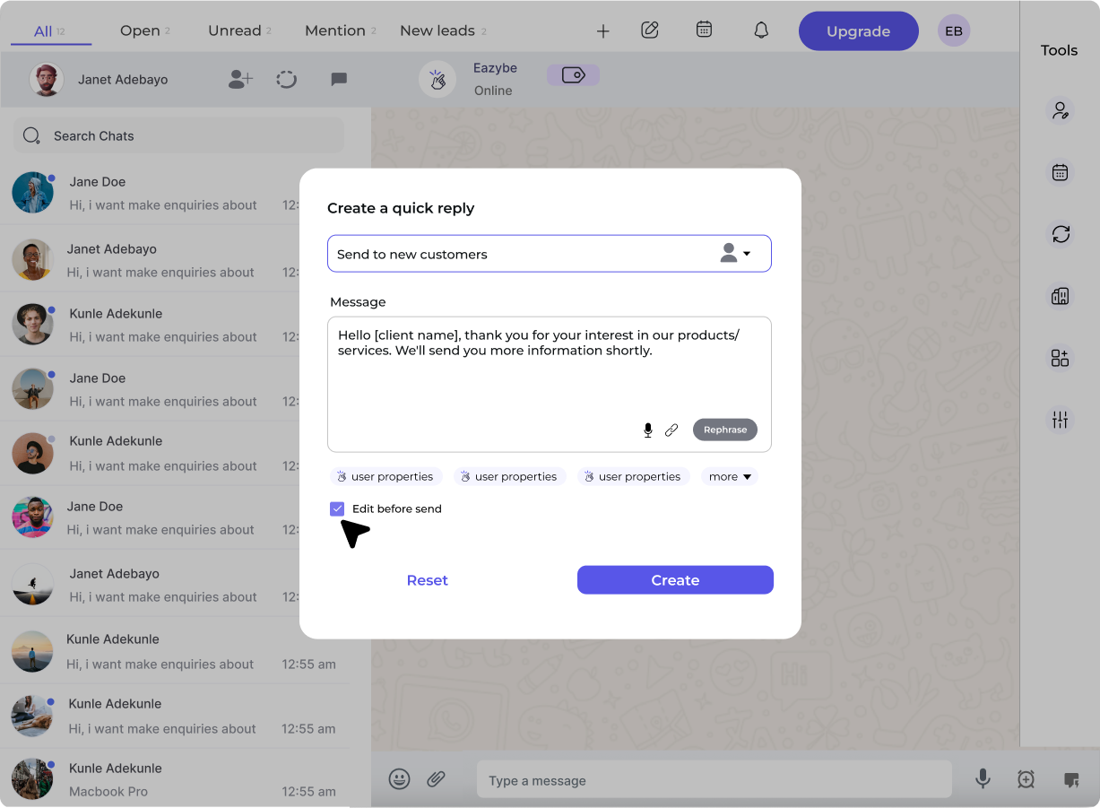Image resolution: width=1100 pixels, height=808 pixels.
Task: Attach a file using the paperclip icon
Action: coord(437,778)
